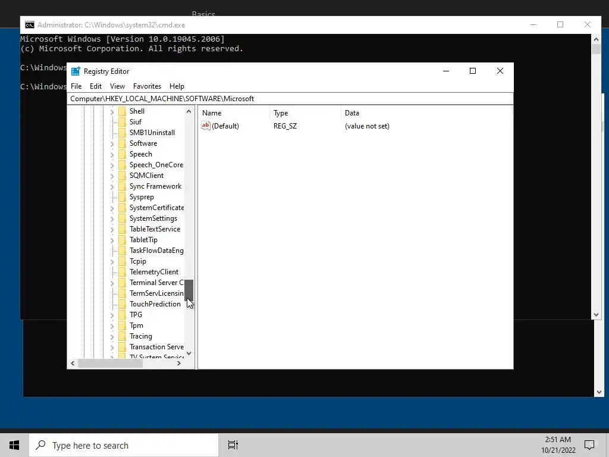This screenshot has width=609, height=457.
Task: Click the TelemetryClient folder icon
Action: click(x=122, y=272)
